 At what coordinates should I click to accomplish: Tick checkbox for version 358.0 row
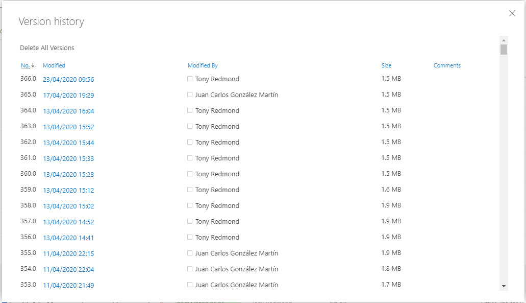tap(190, 205)
